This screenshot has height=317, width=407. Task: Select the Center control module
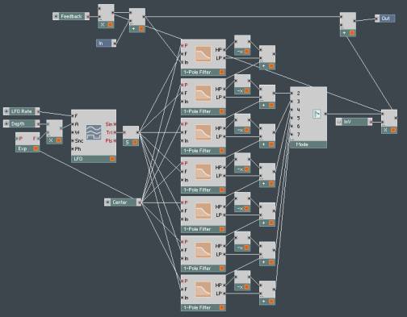[123, 202]
